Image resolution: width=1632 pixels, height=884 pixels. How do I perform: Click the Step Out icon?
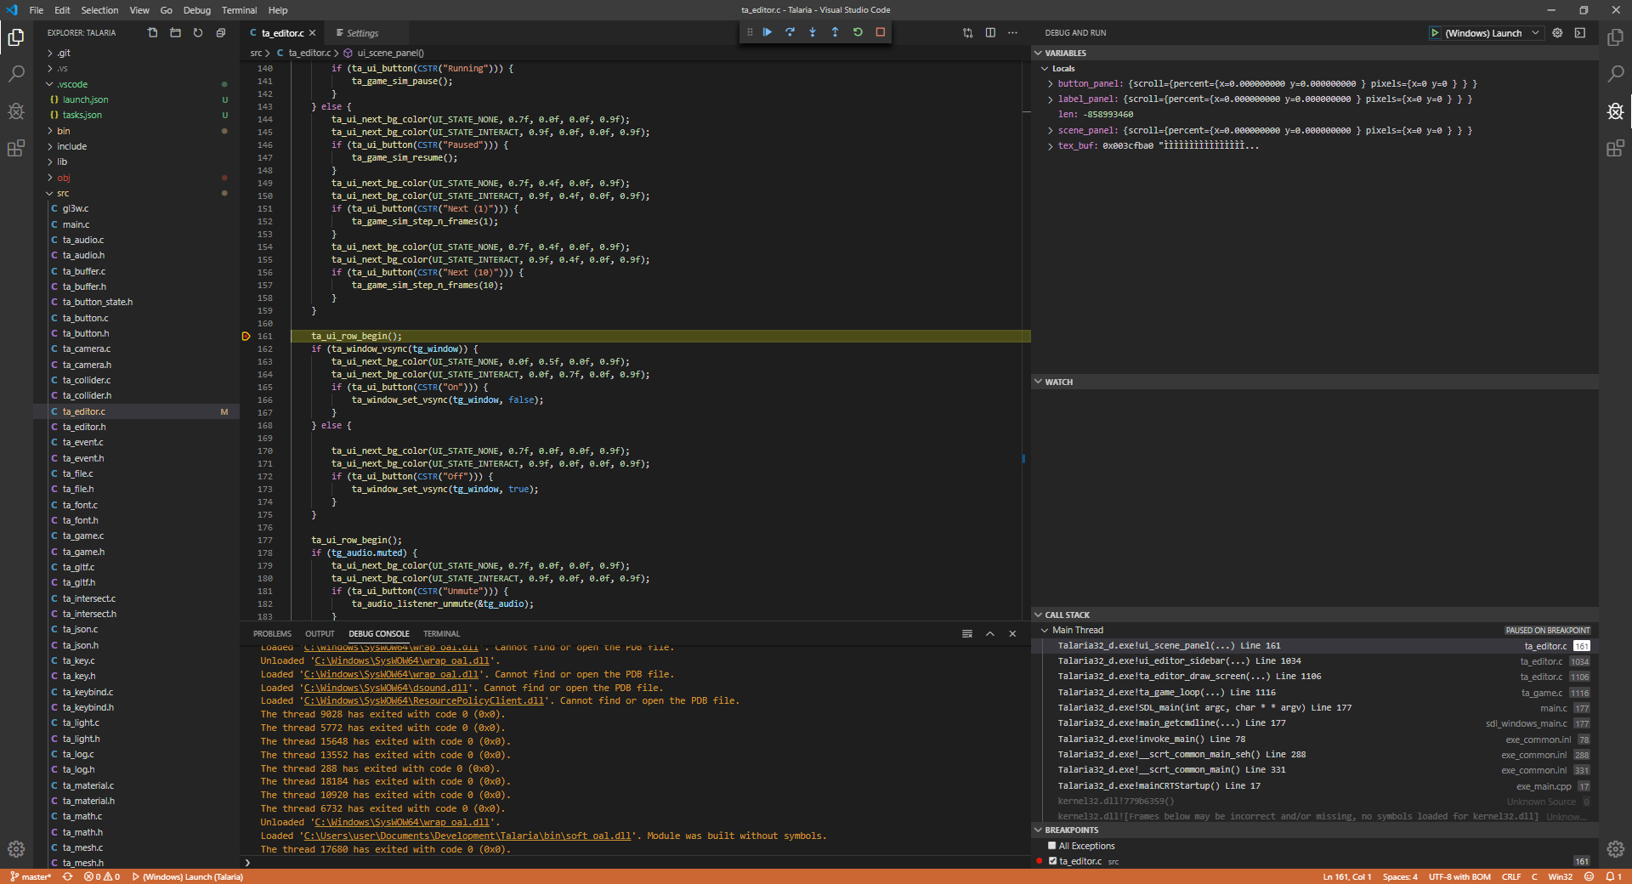(x=834, y=31)
